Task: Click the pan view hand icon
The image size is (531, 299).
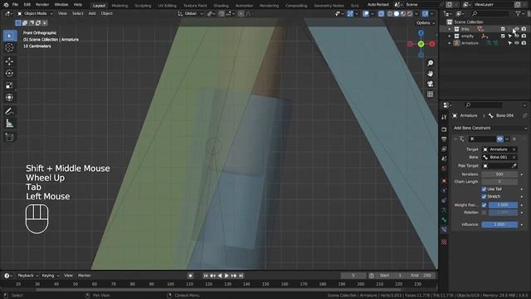Action: pos(430,74)
